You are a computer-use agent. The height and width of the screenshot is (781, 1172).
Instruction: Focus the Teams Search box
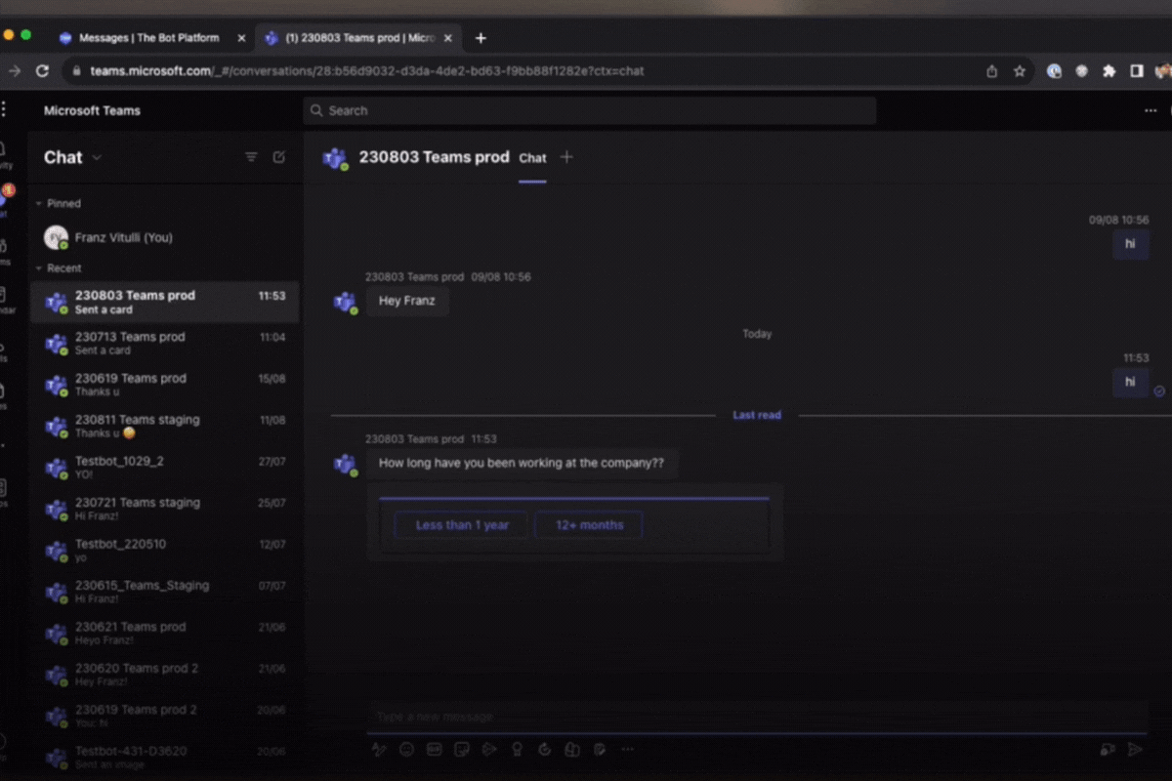coord(590,110)
